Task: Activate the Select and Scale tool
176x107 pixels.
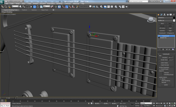Action: 41,7
